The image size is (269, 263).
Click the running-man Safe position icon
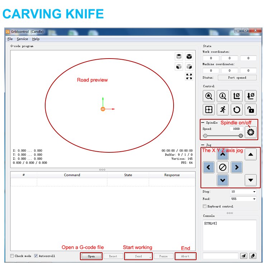tap(223, 110)
